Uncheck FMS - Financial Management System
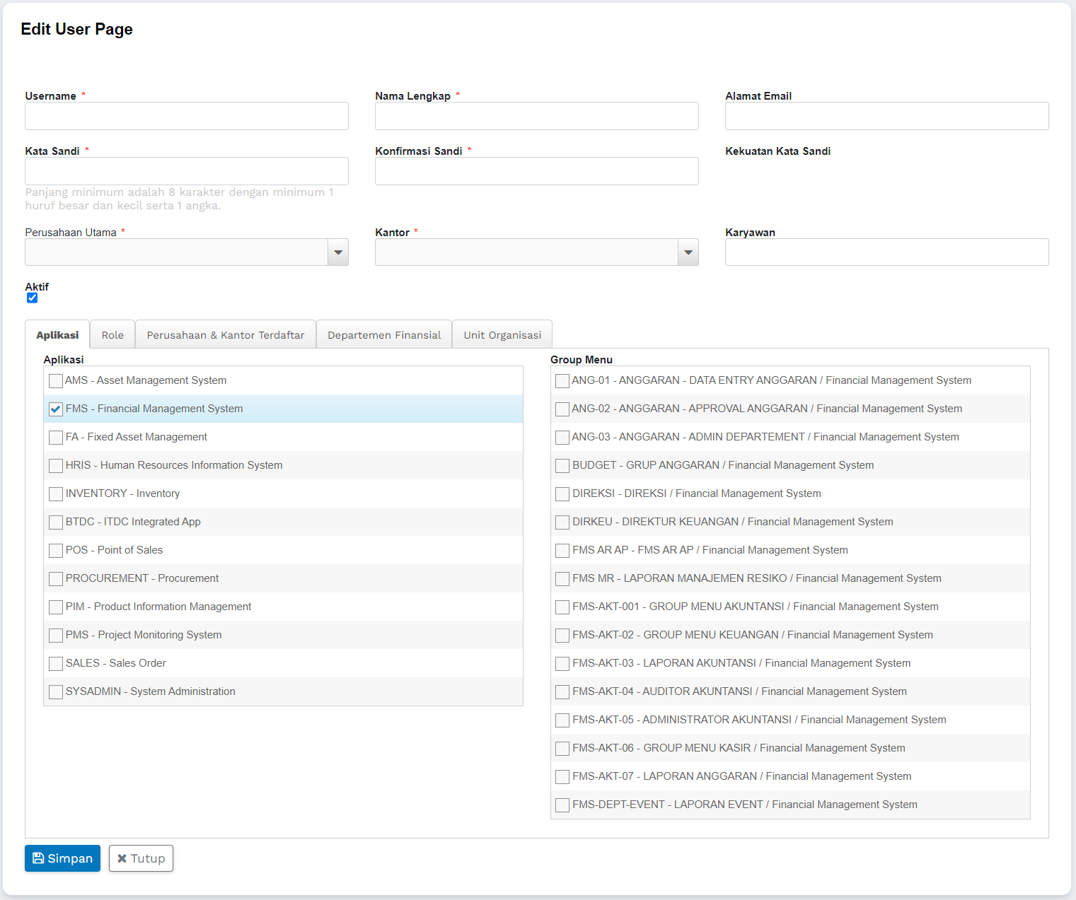The image size is (1076, 900). 56,409
